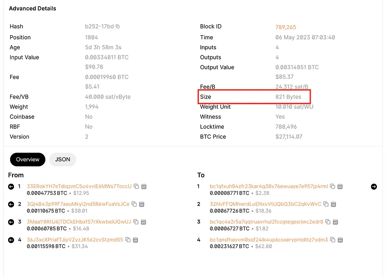Open input address 3Qj4B43p99F7aeuMkyi2
The height and width of the screenshot is (277, 386).
coord(78,204)
